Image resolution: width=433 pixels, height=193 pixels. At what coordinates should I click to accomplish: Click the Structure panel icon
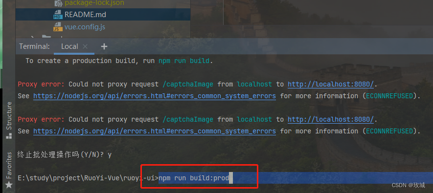click(x=9, y=136)
